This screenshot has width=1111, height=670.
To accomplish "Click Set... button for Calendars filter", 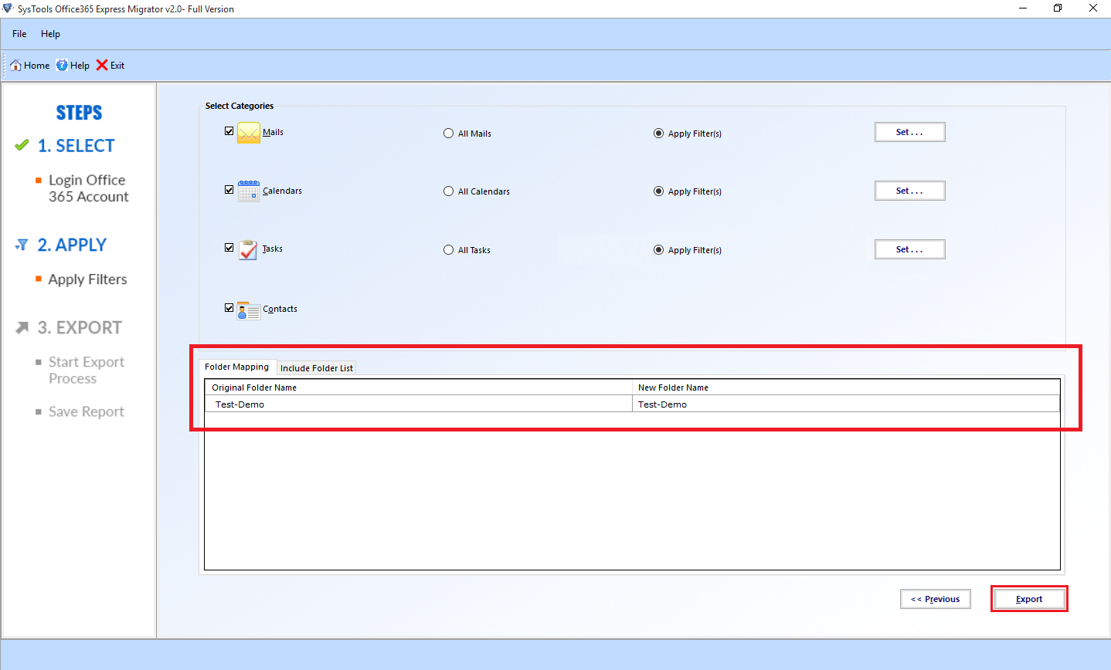I will 909,191.
